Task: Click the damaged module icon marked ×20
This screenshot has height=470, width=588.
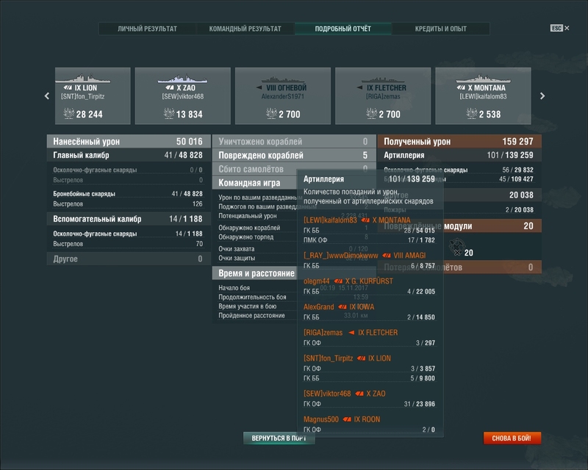Action: point(456,247)
